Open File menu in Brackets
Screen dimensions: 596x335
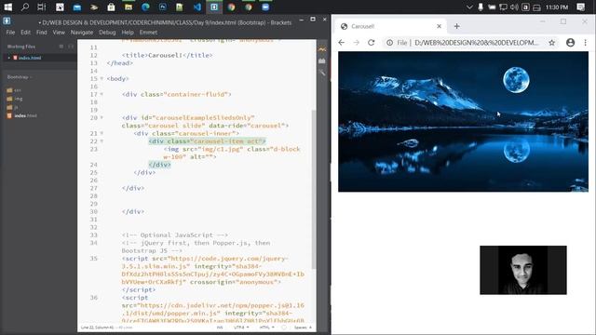[x=10, y=33]
